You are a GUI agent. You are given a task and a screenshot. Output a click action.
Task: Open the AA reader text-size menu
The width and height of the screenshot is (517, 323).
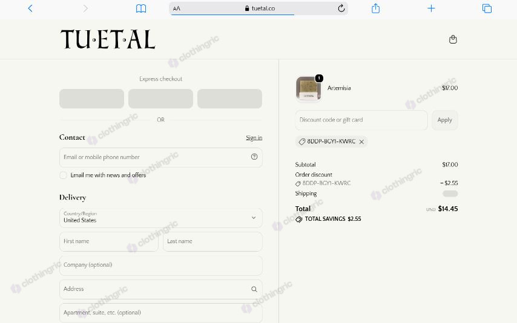point(176,8)
